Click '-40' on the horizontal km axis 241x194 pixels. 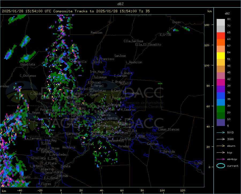click(x=20, y=191)
